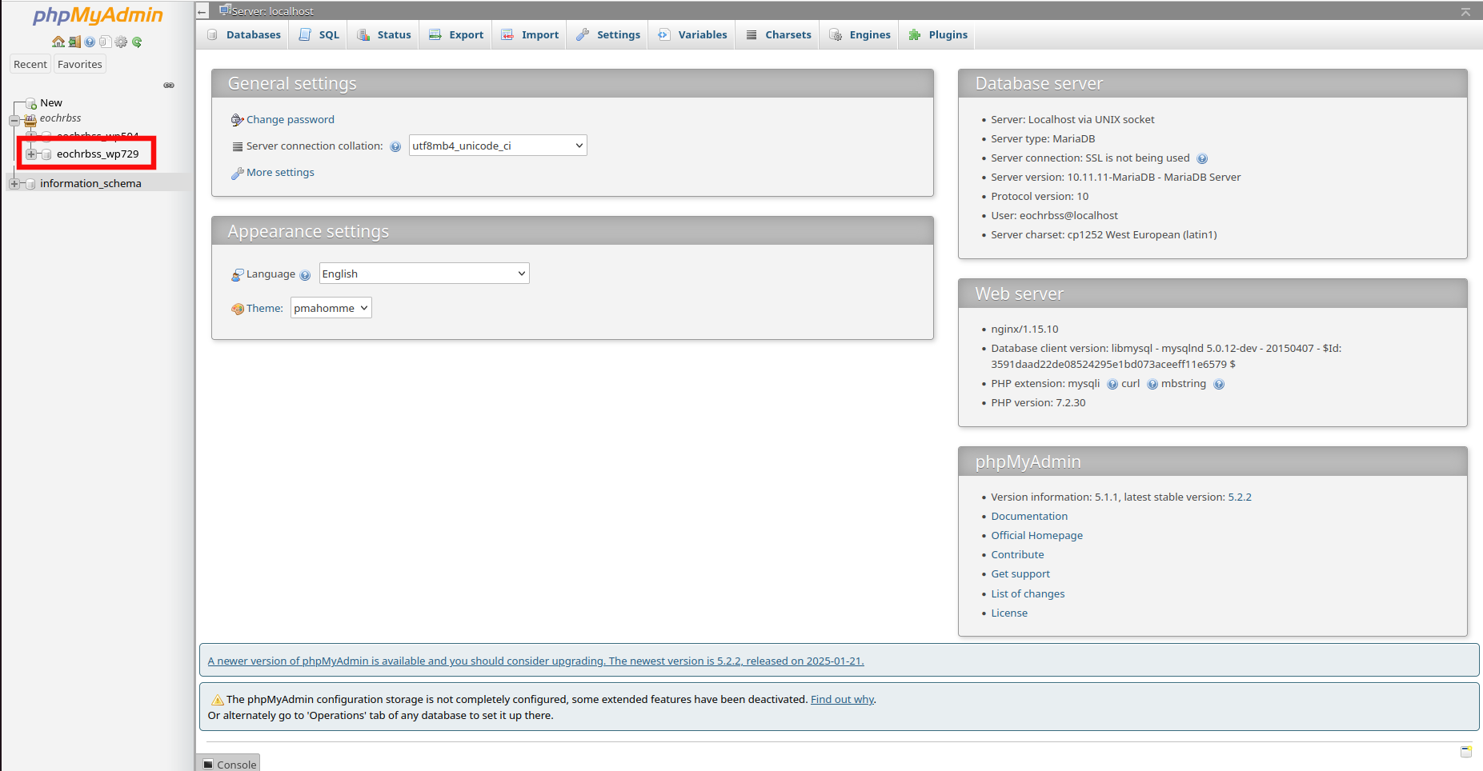The width and height of the screenshot is (1483, 771).
Task: Open navigation panel settings gear icon
Action: pyautogui.click(x=121, y=42)
